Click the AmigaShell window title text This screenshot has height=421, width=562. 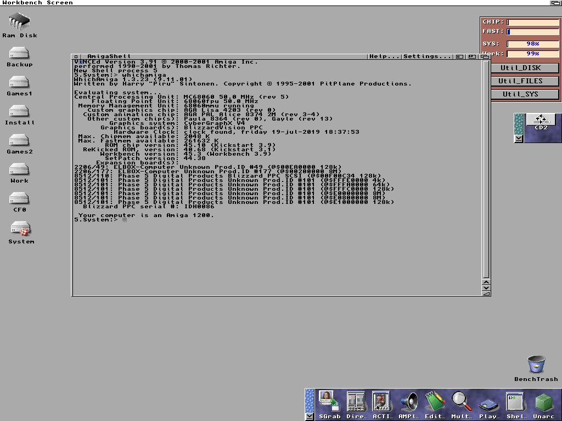[109, 56]
